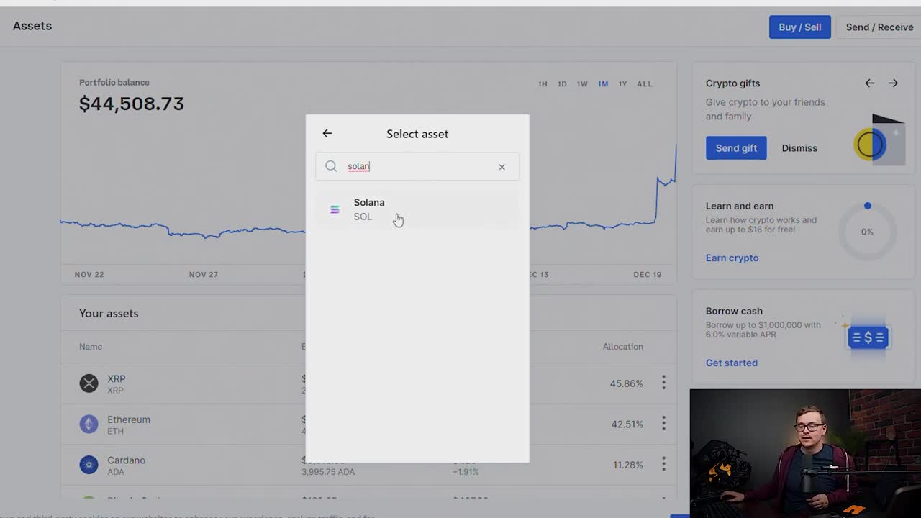Click the Learn and earn progress ring
Image resolution: width=921 pixels, height=518 pixels.
pos(867,232)
